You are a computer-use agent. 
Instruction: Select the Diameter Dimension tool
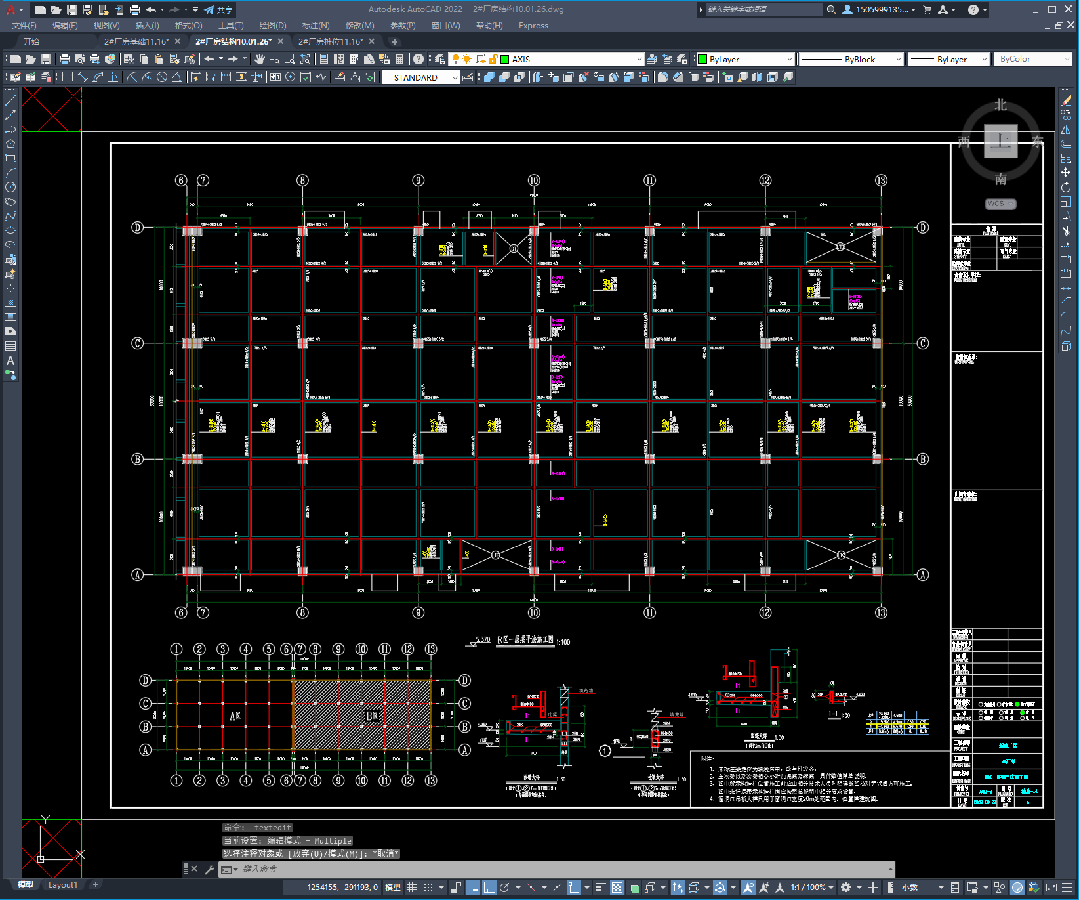(162, 77)
